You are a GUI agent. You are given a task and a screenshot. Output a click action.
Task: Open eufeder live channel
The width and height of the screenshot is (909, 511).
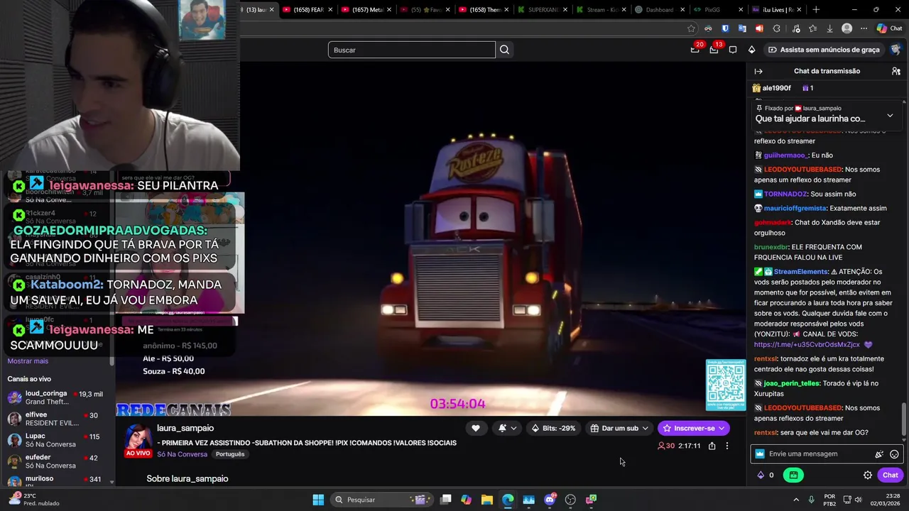tap(57, 461)
